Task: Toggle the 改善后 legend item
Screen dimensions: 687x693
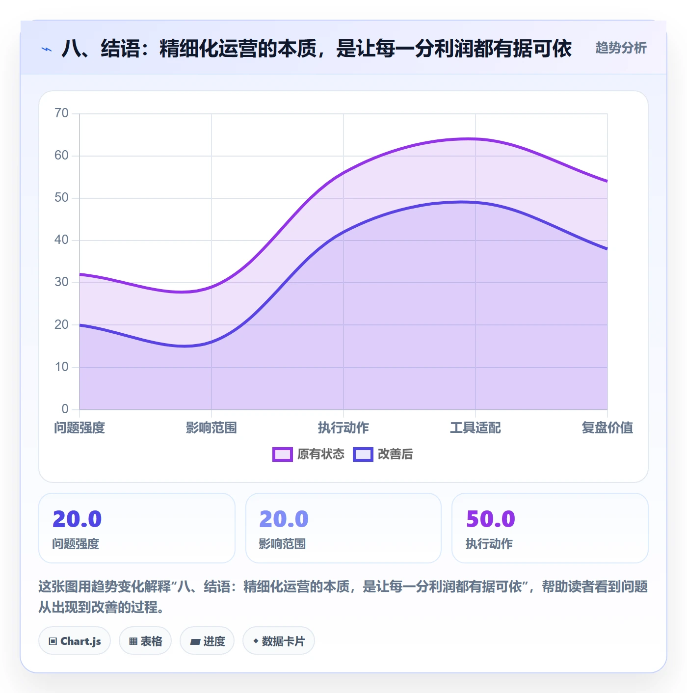Action: (383, 454)
